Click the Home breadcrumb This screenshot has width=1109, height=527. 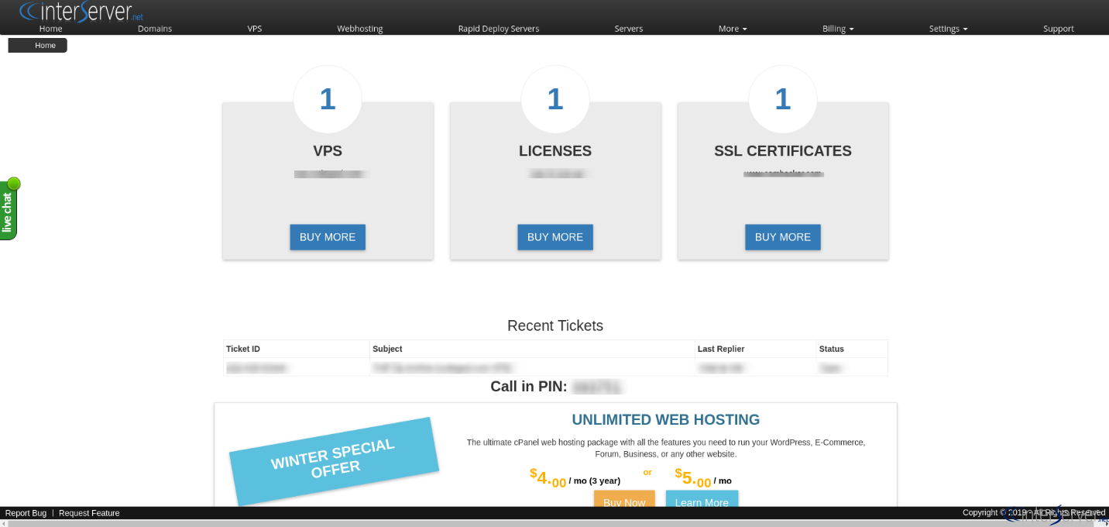point(45,46)
